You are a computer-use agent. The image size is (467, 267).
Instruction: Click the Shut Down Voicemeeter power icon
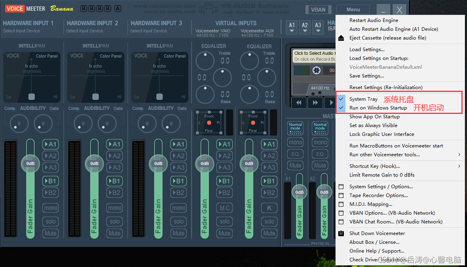tap(341, 233)
